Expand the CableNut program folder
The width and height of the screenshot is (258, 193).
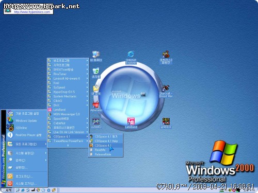point(68,123)
